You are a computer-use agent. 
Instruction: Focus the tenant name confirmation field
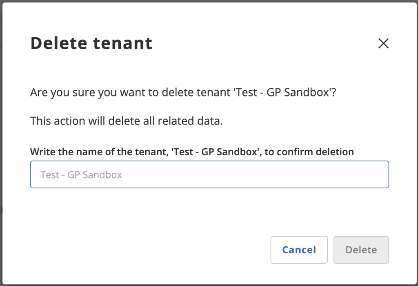pos(209,174)
